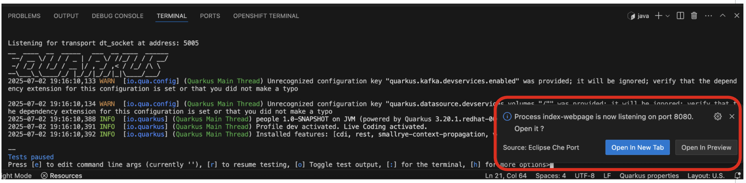Click notifications bell in status bar
Image resolution: width=746 pixels, height=183 pixels.
(738, 176)
